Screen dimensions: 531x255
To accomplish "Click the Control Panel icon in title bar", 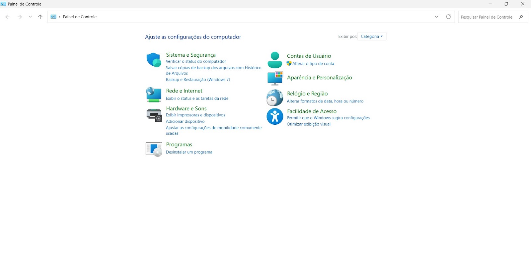I will 3,4.
